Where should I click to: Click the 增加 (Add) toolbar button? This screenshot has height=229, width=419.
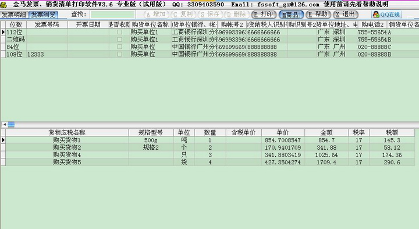(x=156, y=15)
